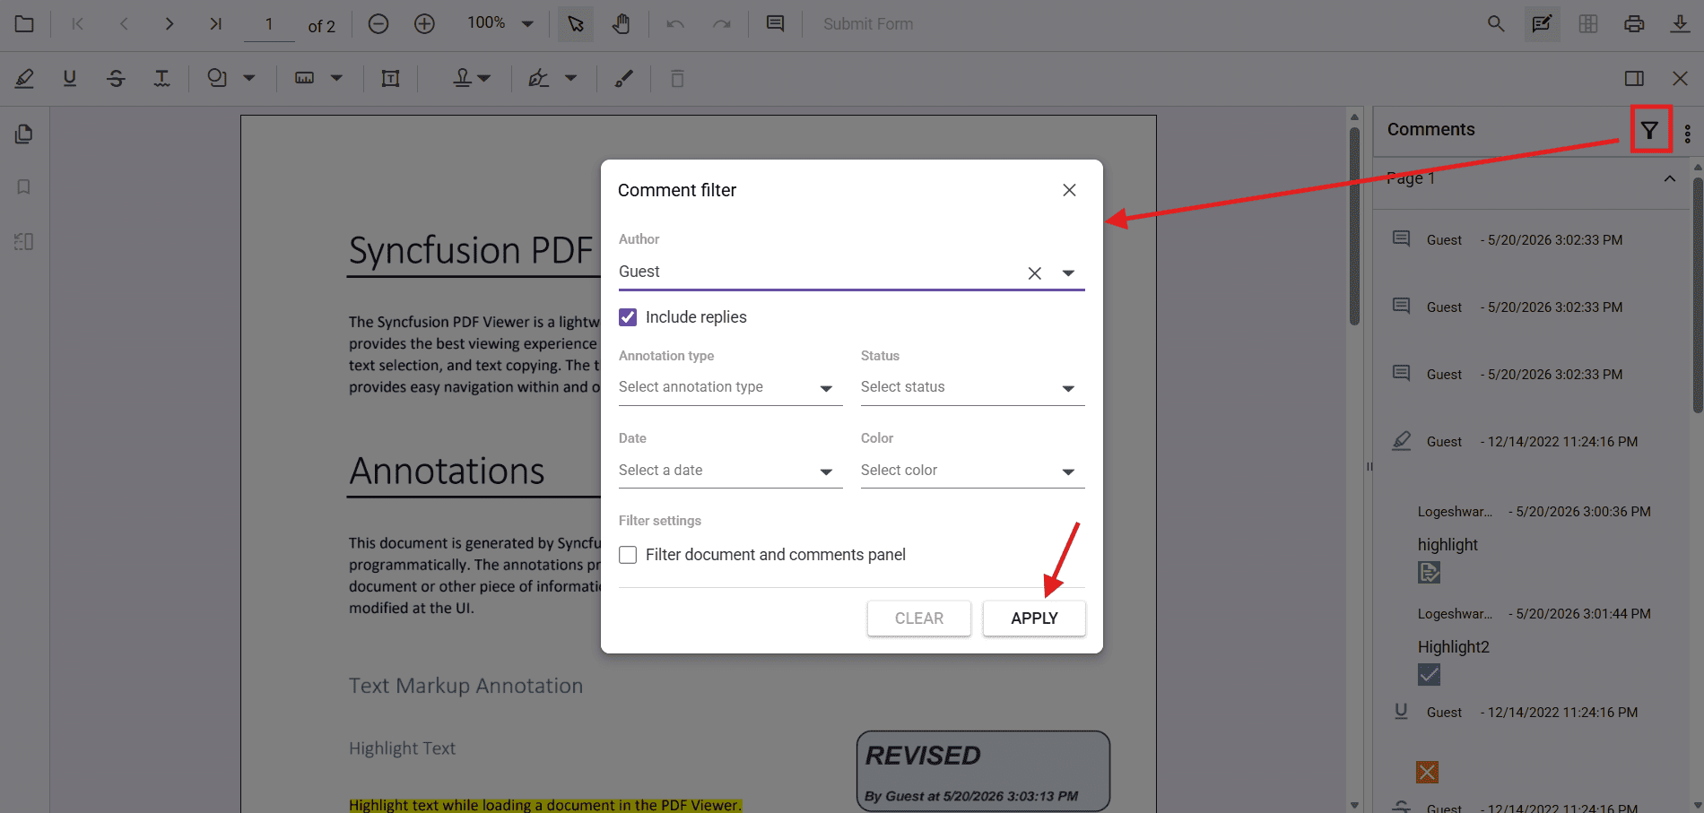Open Select a date dropdown
This screenshot has height=813, width=1704.
coord(730,471)
